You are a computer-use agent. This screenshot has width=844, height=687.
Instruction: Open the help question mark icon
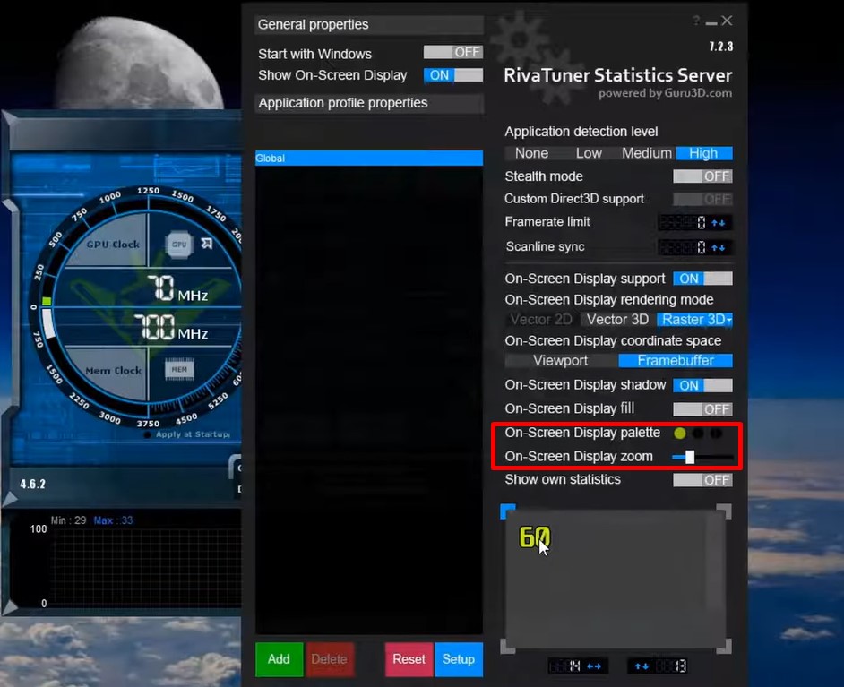tap(696, 21)
